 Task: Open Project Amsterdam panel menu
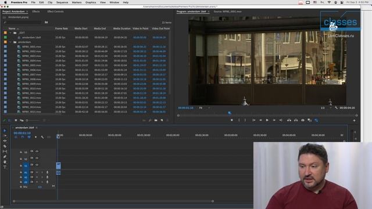point(27,12)
